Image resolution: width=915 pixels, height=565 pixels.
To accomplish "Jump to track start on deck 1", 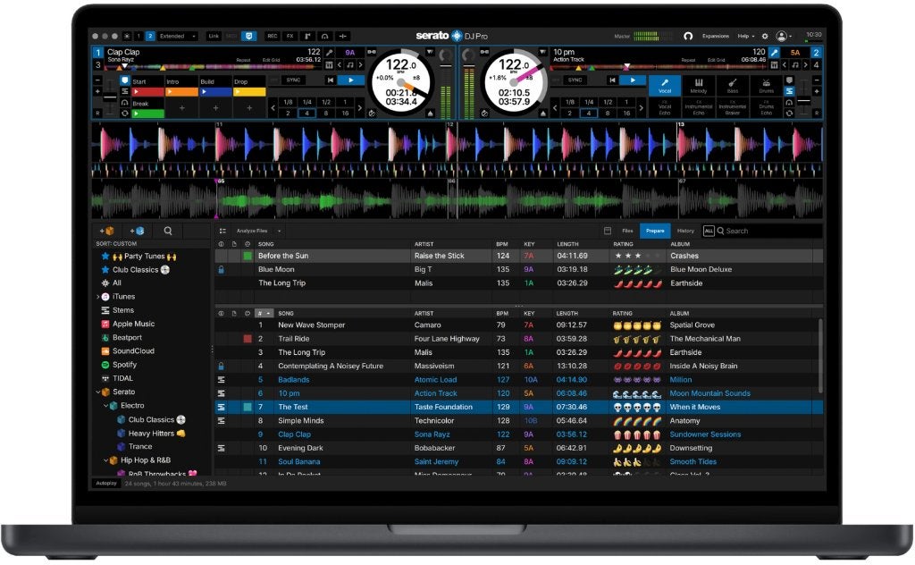I will pyautogui.click(x=331, y=80).
